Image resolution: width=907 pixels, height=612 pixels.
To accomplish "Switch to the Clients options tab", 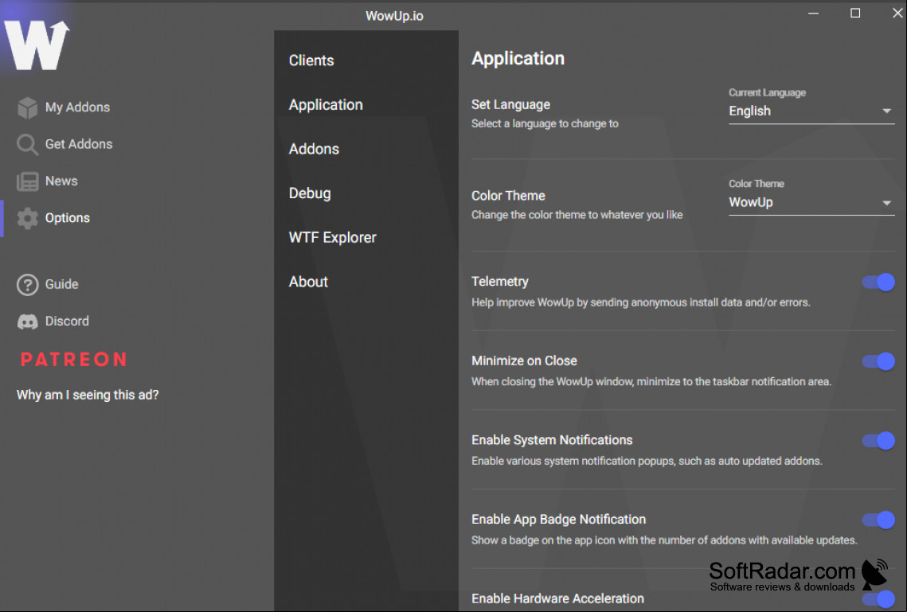I will click(x=311, y=60).
